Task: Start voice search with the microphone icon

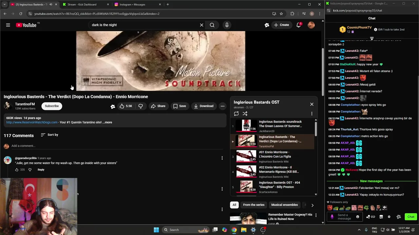Action: click(x=227, y=25)
